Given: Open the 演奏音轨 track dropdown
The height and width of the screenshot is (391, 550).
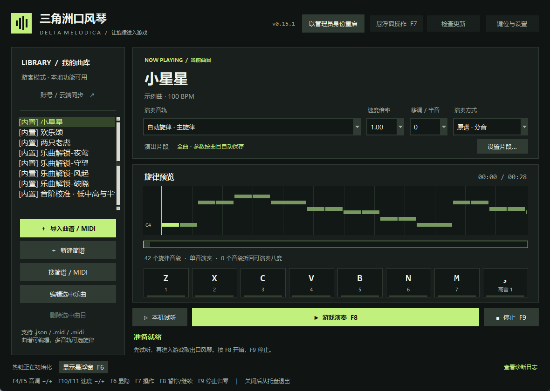Looking at the screenshot, I should point(252,127).
